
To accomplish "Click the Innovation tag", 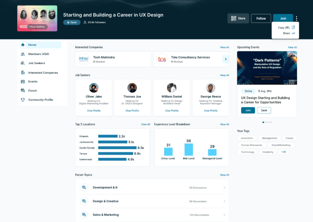I will [x=247, y=138].
